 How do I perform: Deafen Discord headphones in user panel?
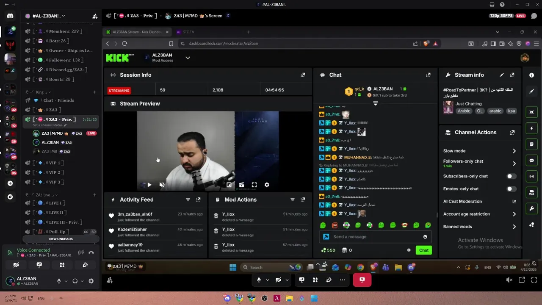[75, 281]
